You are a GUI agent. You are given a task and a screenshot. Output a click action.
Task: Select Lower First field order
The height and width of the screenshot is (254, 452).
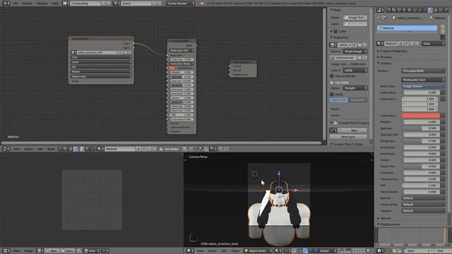pyautogui.click(x=358, y=100)
